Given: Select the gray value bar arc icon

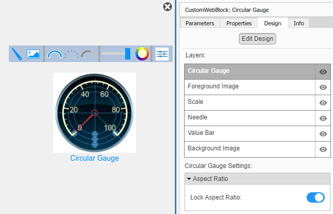Looking at the screenshot, I should pos(88,54).
